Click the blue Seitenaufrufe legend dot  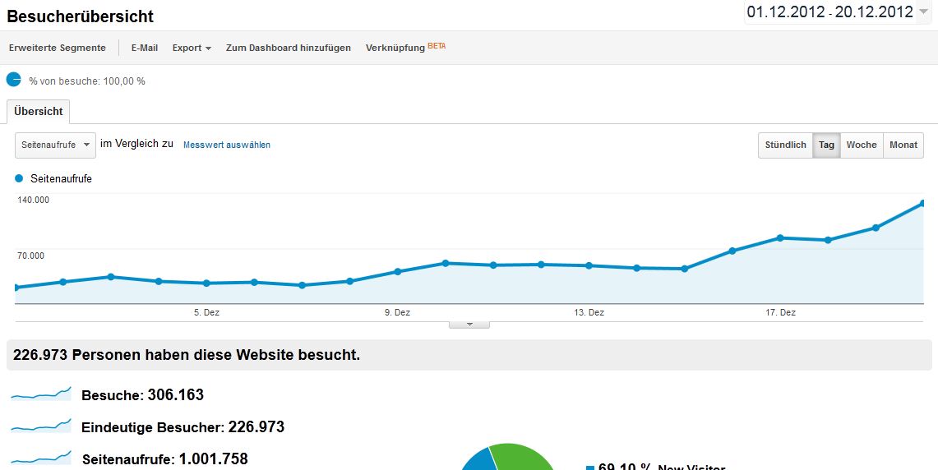point(19,178)
